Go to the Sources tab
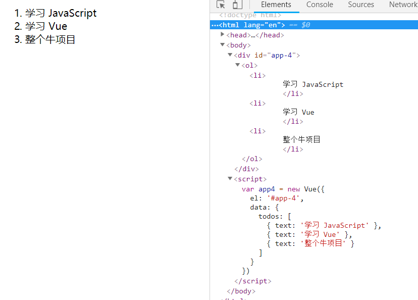 point(361,5)
